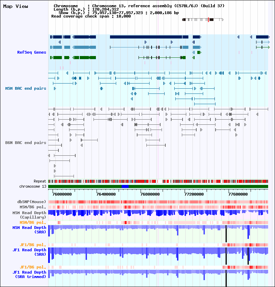Click the Map View heading
Screen dimensions: 275x287
[16, 7]
